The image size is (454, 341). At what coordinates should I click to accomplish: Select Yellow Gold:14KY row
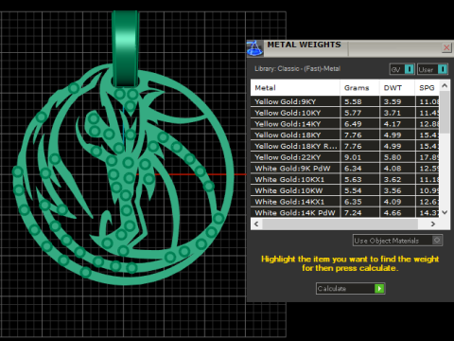(344, 124)
